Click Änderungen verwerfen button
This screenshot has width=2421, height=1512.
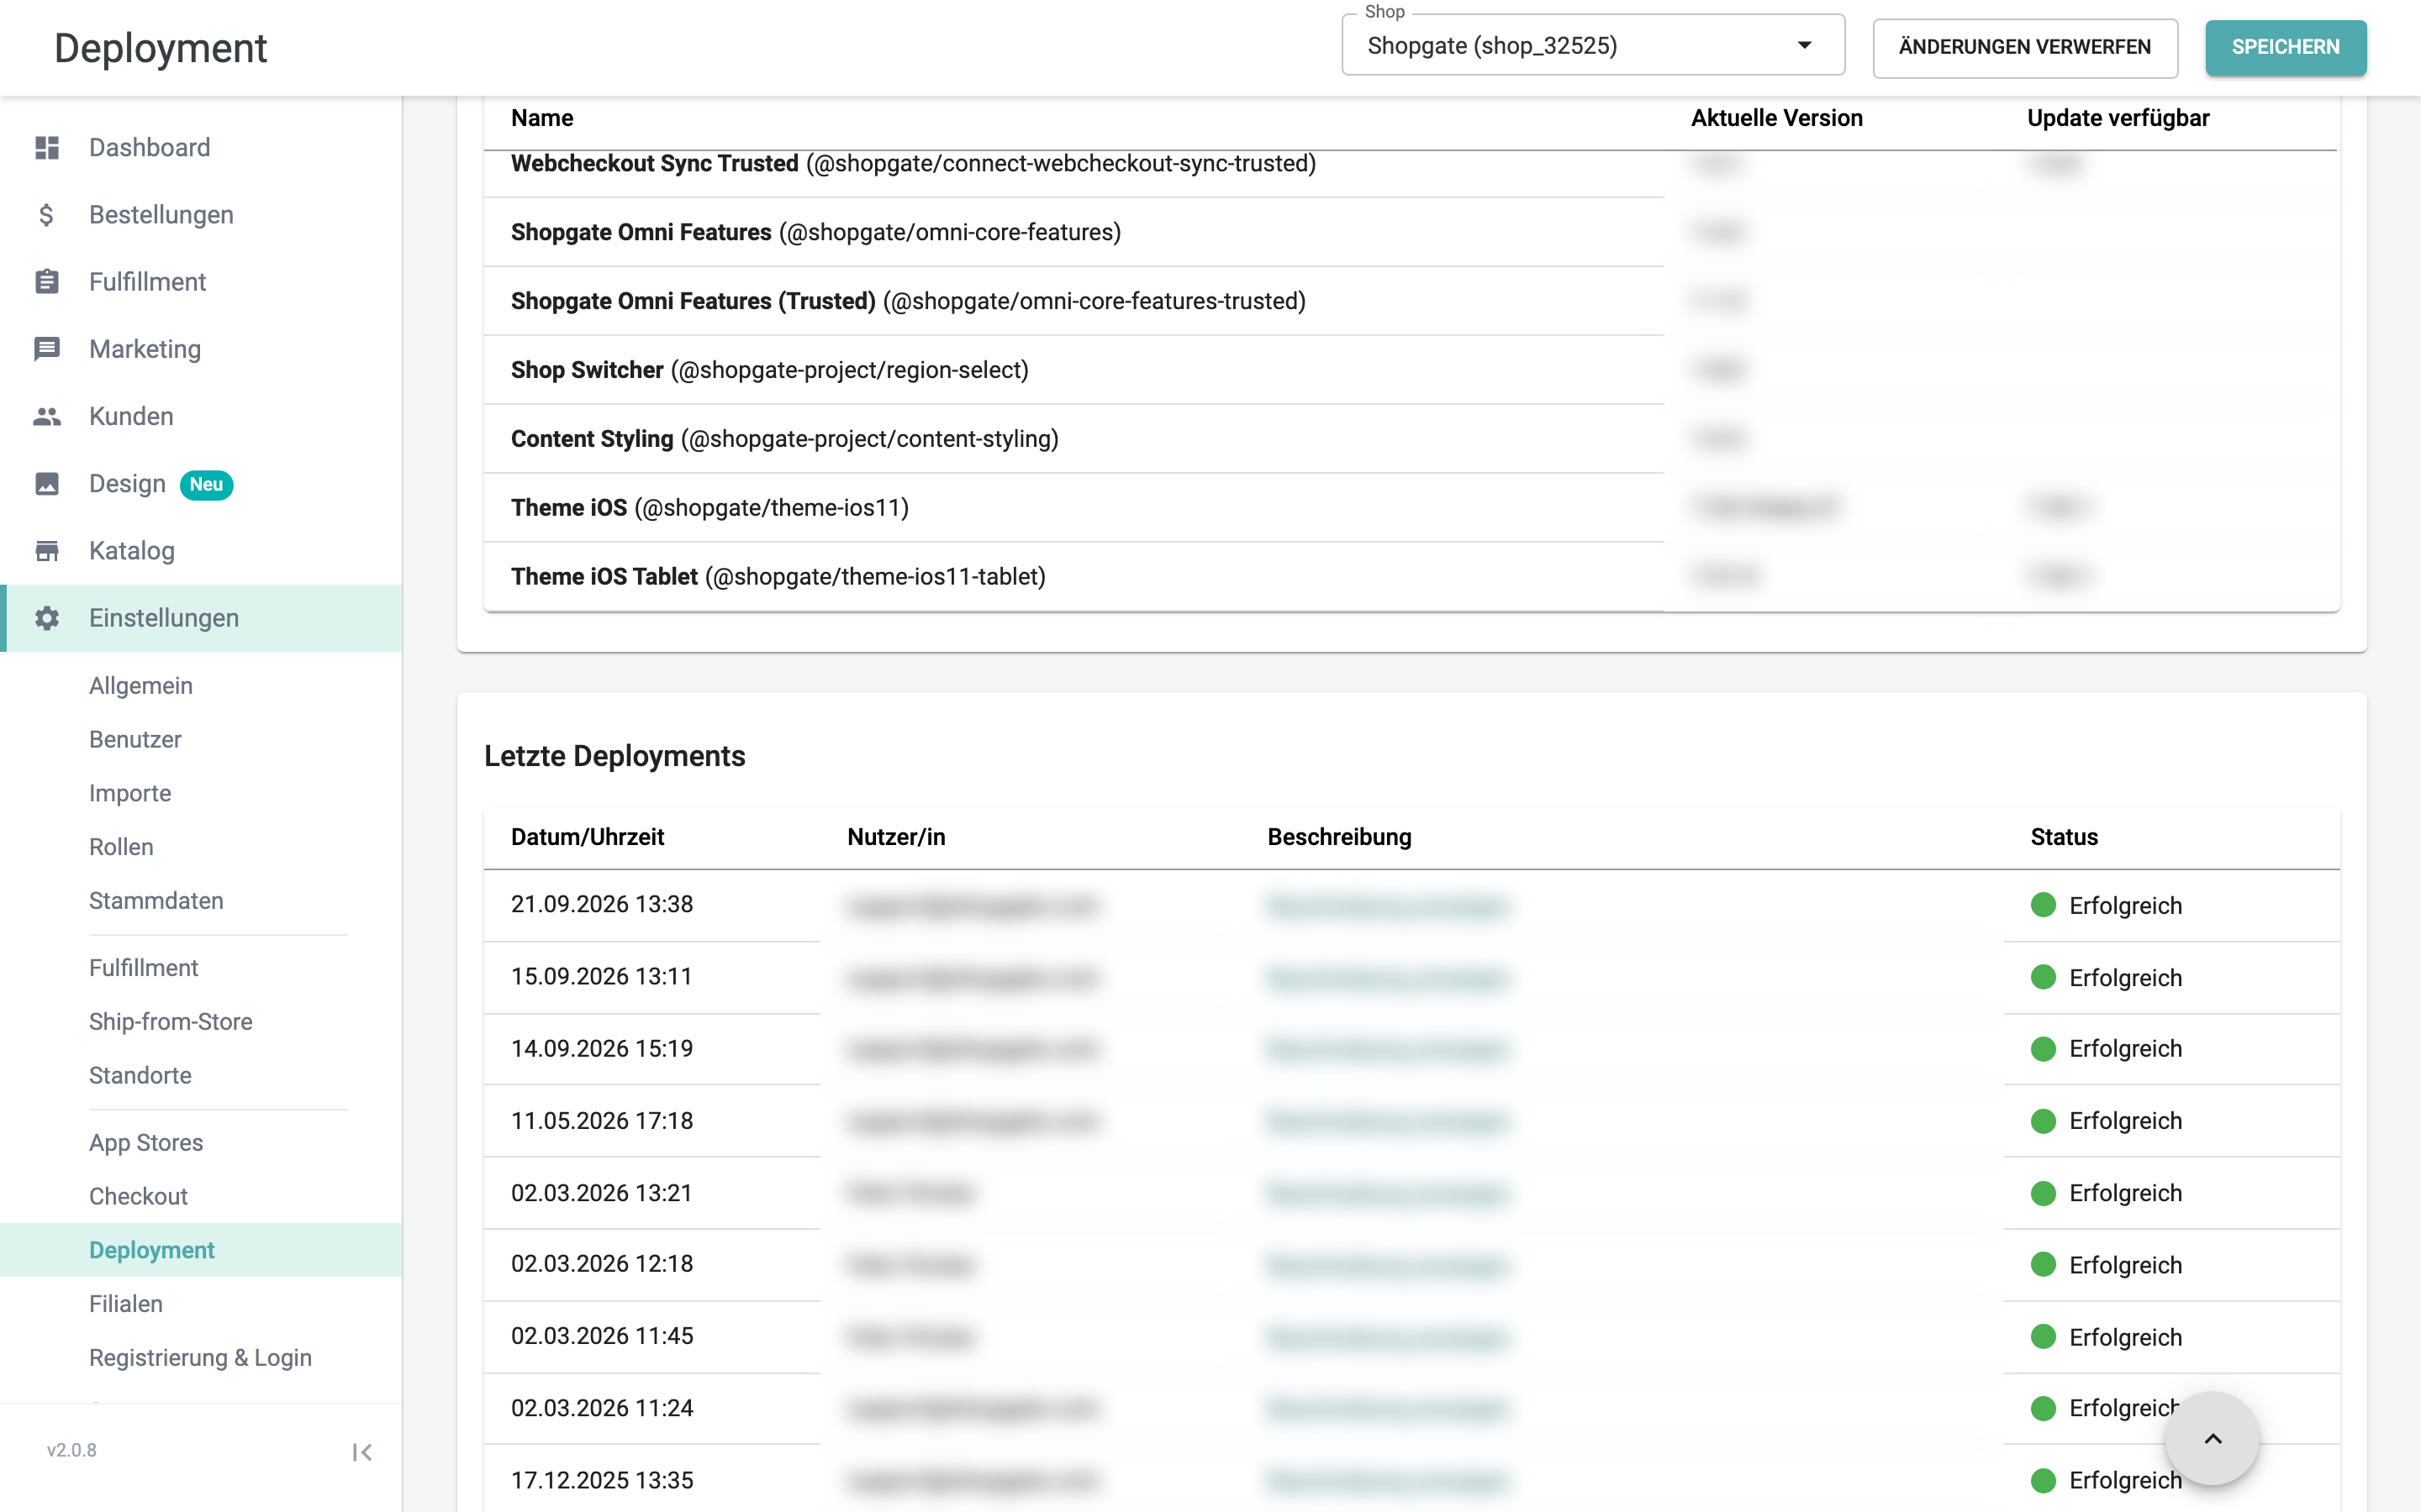point(2025,47)
